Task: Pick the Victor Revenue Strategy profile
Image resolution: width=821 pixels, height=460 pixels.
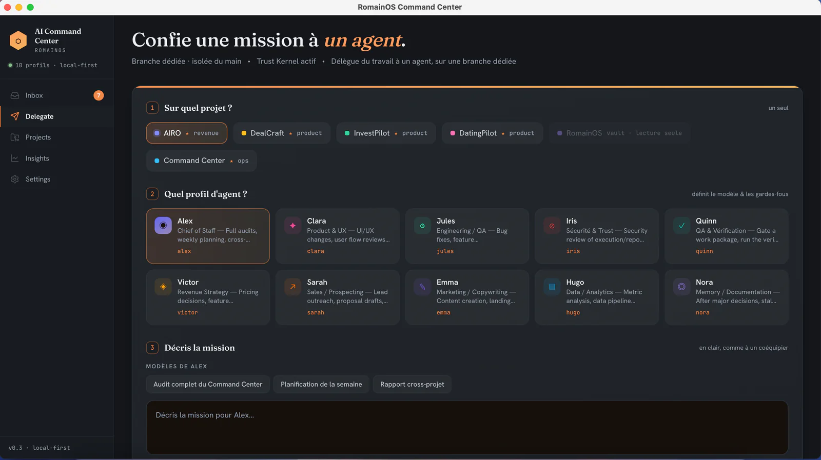Action: 208,297
